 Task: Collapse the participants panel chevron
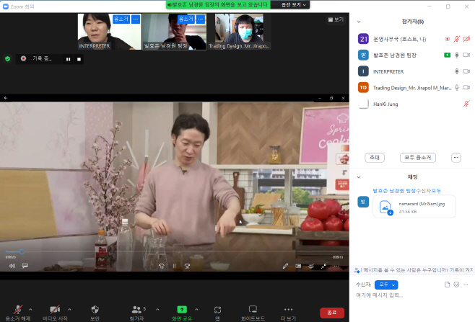tap(359, 22)
